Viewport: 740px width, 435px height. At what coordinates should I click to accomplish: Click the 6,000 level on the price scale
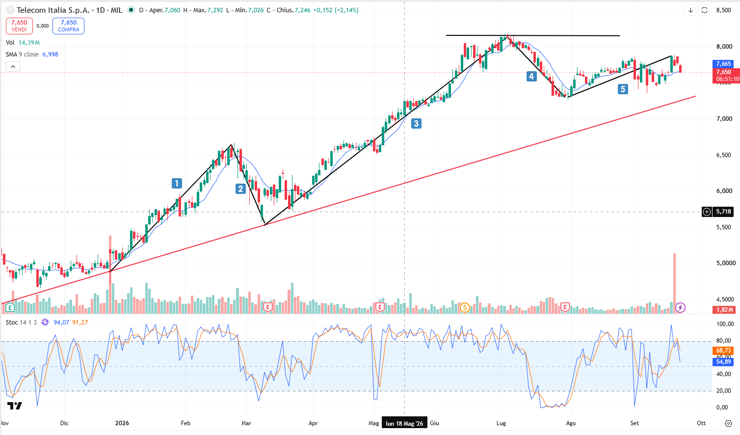tap(724, 191)
